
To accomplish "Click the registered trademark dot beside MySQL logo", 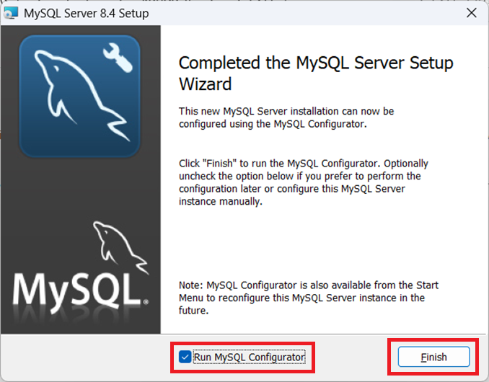I will click(x=146, y=302).
